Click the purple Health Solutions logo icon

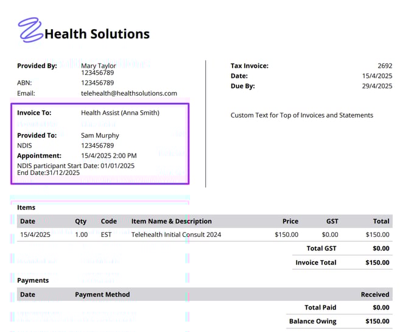[x=30, y=29]
